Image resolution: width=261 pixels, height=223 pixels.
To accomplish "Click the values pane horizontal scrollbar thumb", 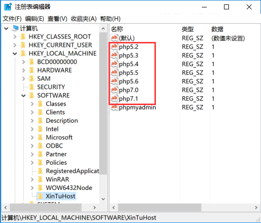I will (x=159, y=208).
